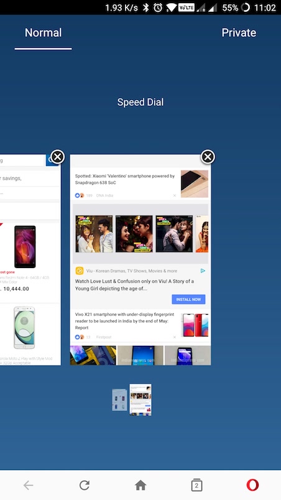Tap the Vivo X21 red phones thumbnail
281x500 pixels.
(195, 325)
